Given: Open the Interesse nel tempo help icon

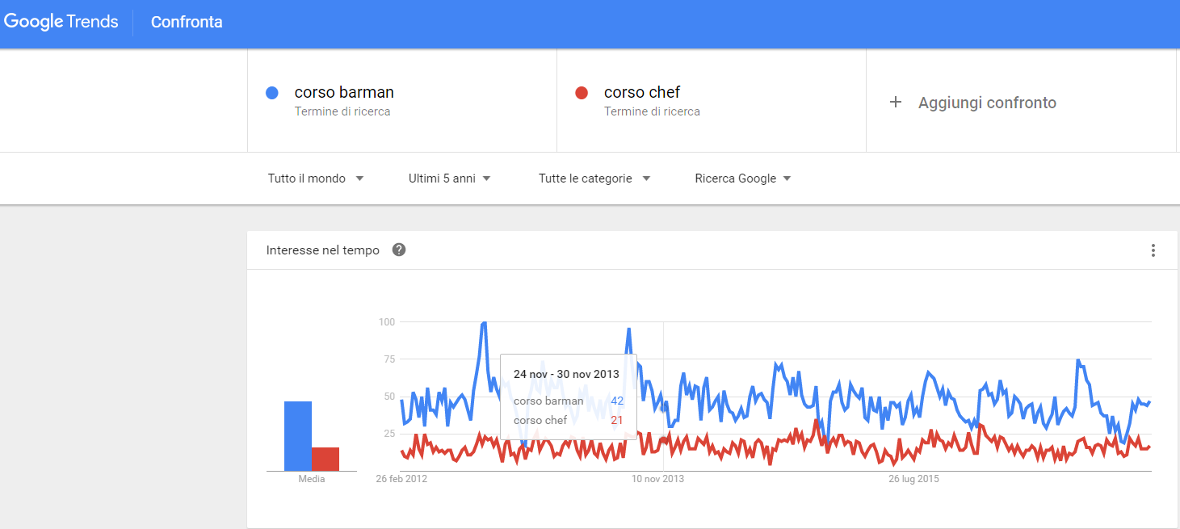Looking at the screenshot, I should tap(399, 250).
